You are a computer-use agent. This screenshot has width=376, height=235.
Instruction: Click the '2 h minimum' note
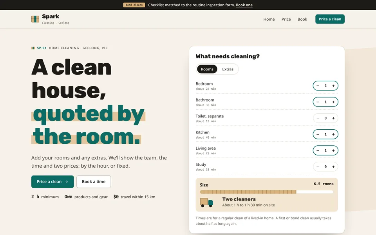(x=45, y=197)
